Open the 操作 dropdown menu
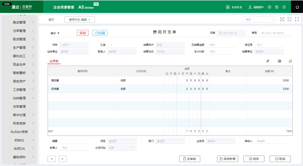303x166 pixels. click(x=55, y=33)
